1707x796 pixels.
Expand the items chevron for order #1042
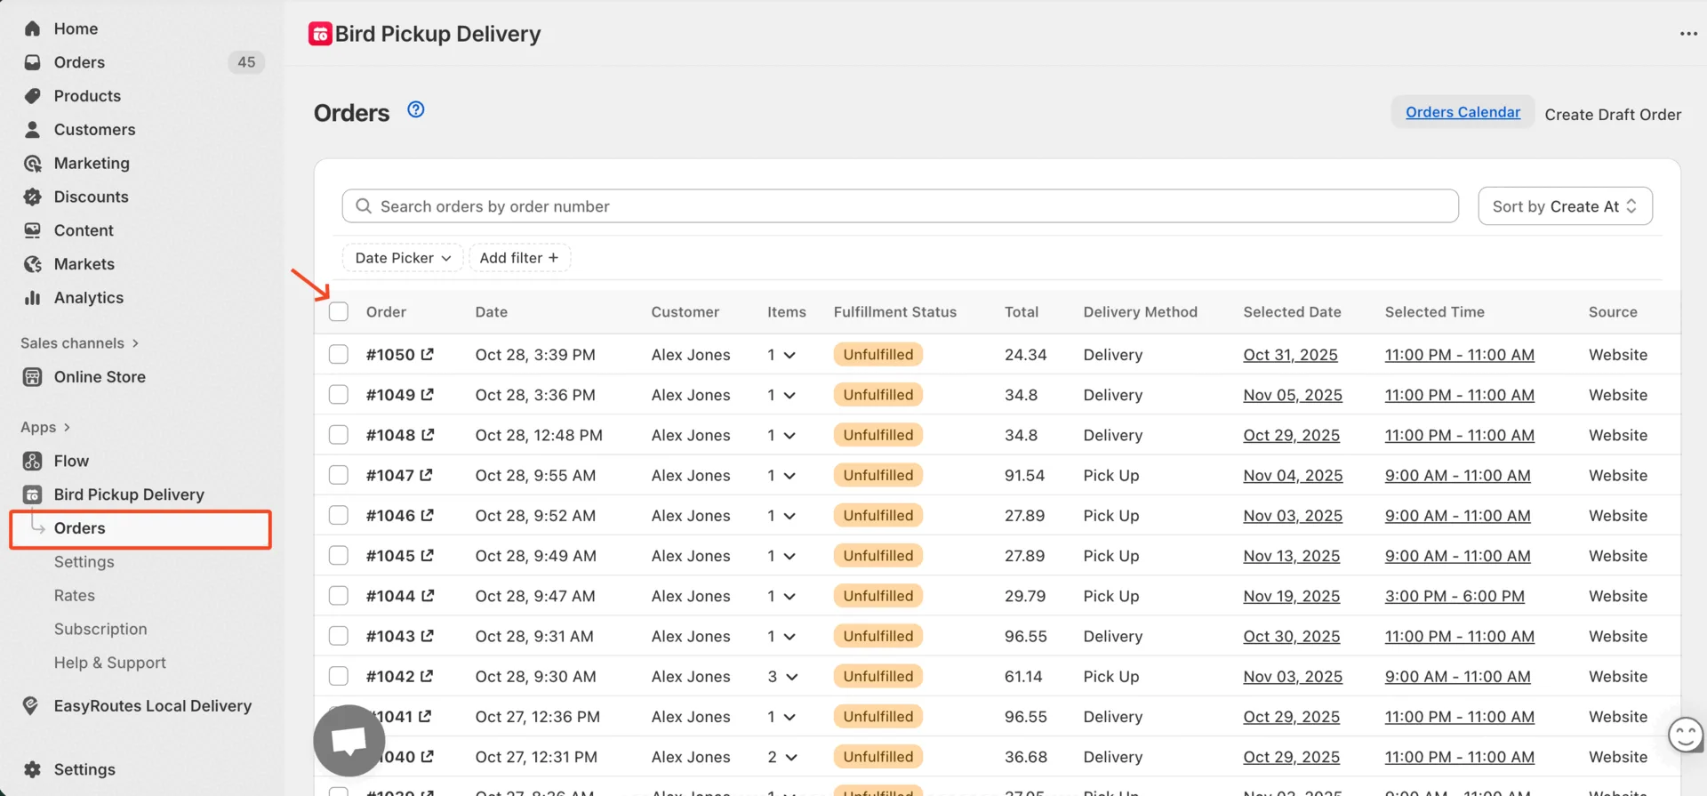click(791, 677)
